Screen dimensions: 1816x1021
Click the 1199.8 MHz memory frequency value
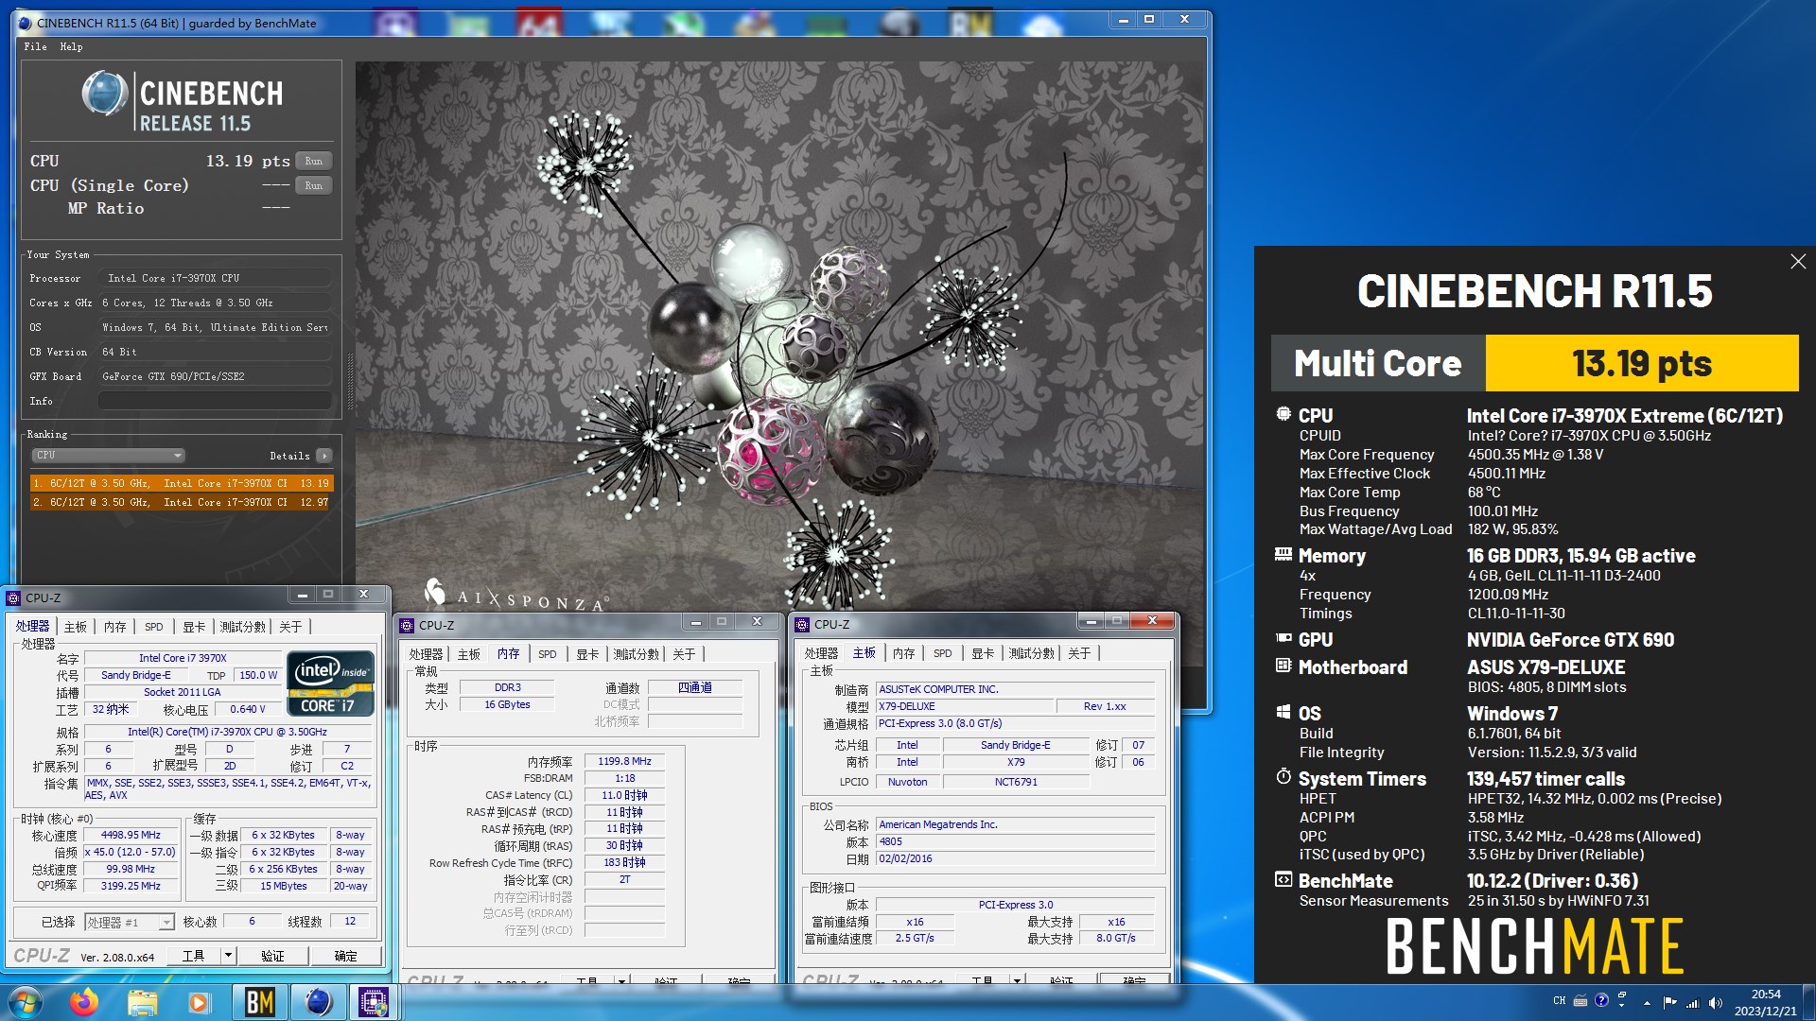pos(624,761)
